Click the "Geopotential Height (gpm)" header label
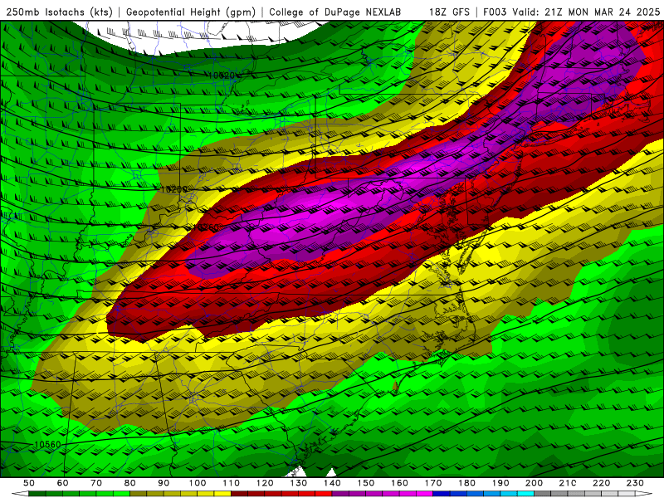This screenshot has width=664, height=498. point(191,12)
